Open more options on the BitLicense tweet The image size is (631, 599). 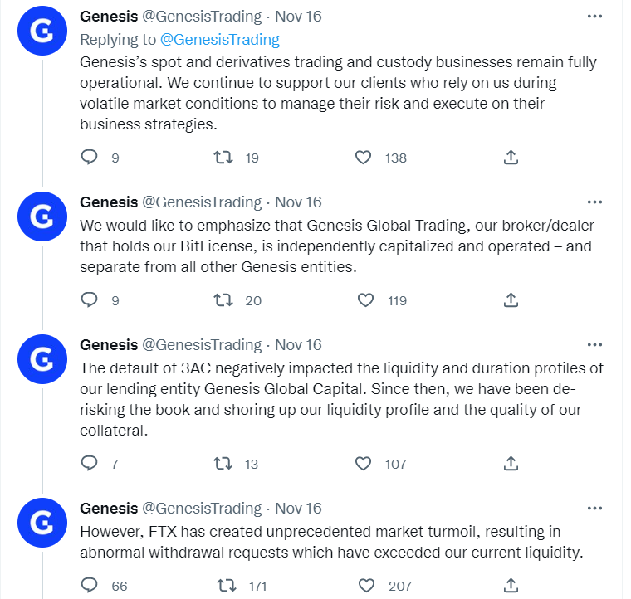point(594,202)
